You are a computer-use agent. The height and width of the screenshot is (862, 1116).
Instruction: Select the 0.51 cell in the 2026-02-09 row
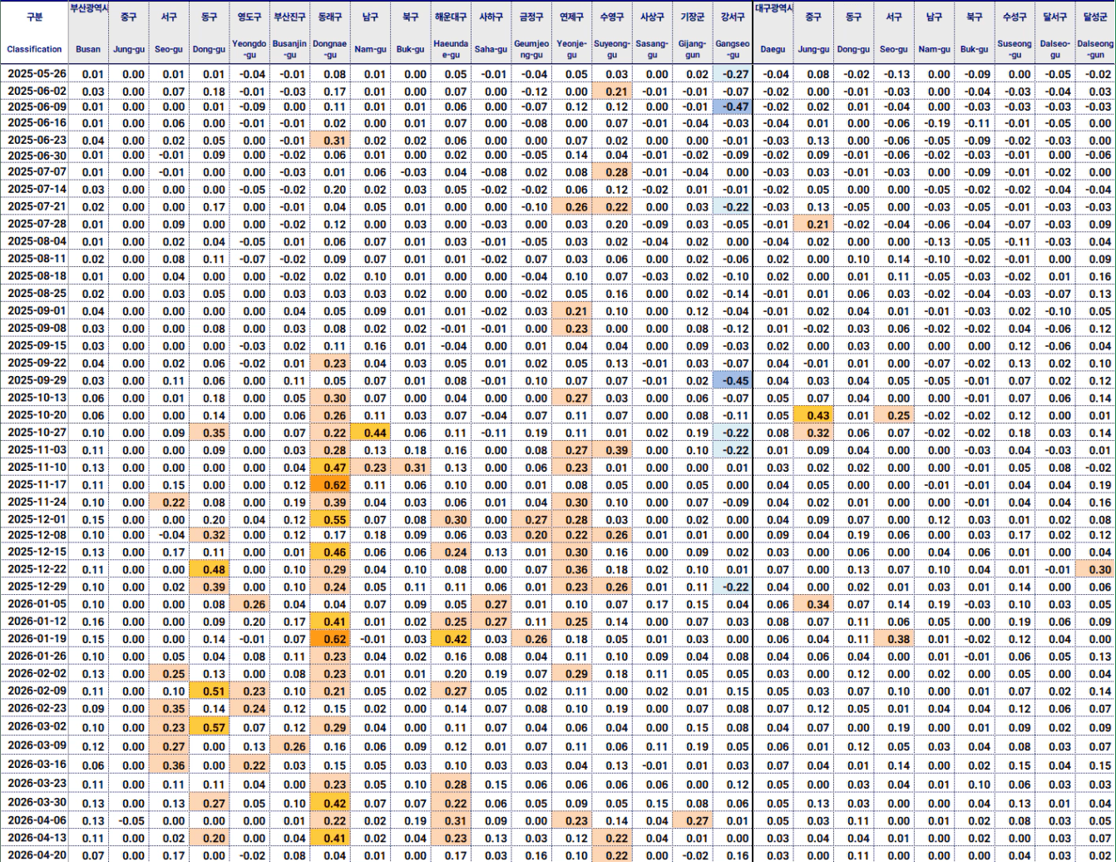click(x=210, y=690)
